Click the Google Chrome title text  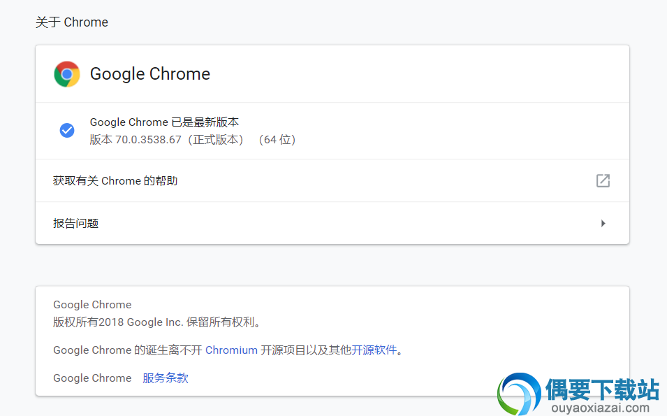click(x=150, y=74)
